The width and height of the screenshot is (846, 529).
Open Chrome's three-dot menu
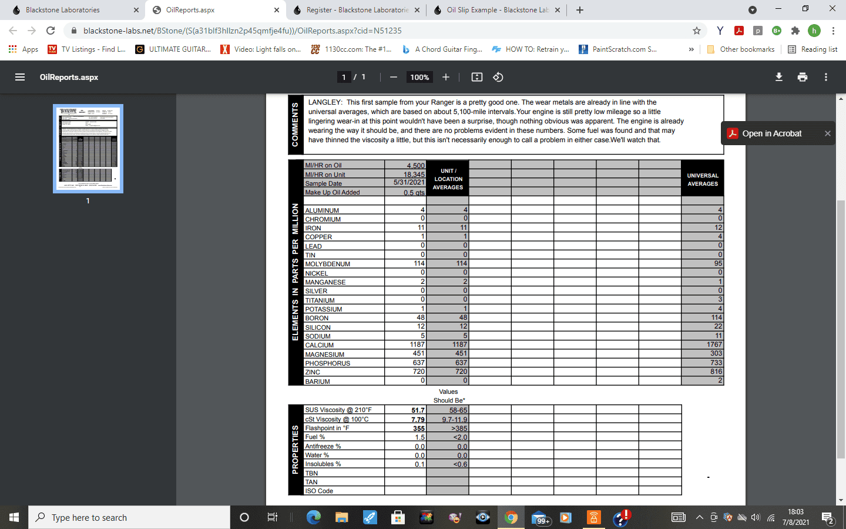tap(833, 31)
